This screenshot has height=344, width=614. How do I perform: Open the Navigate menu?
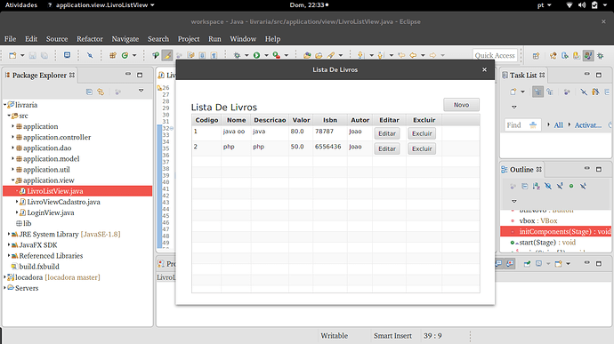125,39
